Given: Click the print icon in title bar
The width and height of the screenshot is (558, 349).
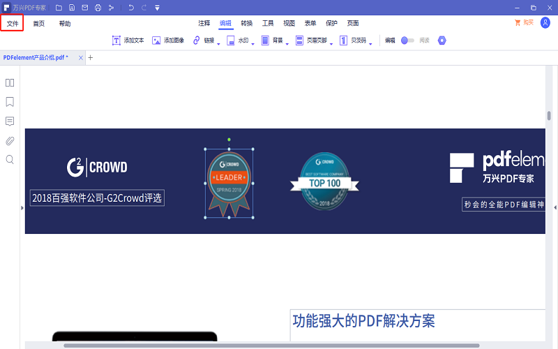Looking at the screenshot, I should coord(98,8).
